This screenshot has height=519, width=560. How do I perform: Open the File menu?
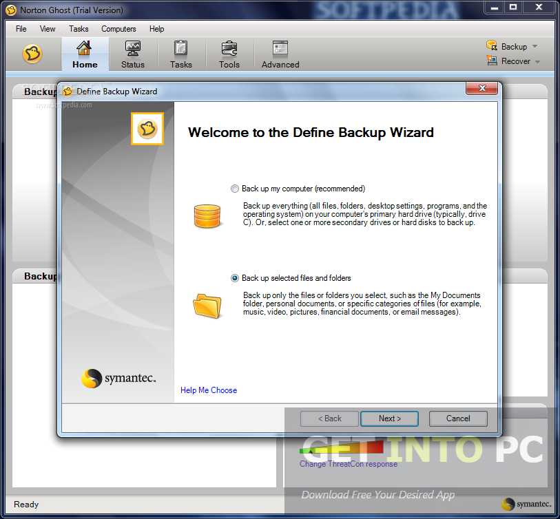(21, 29)
